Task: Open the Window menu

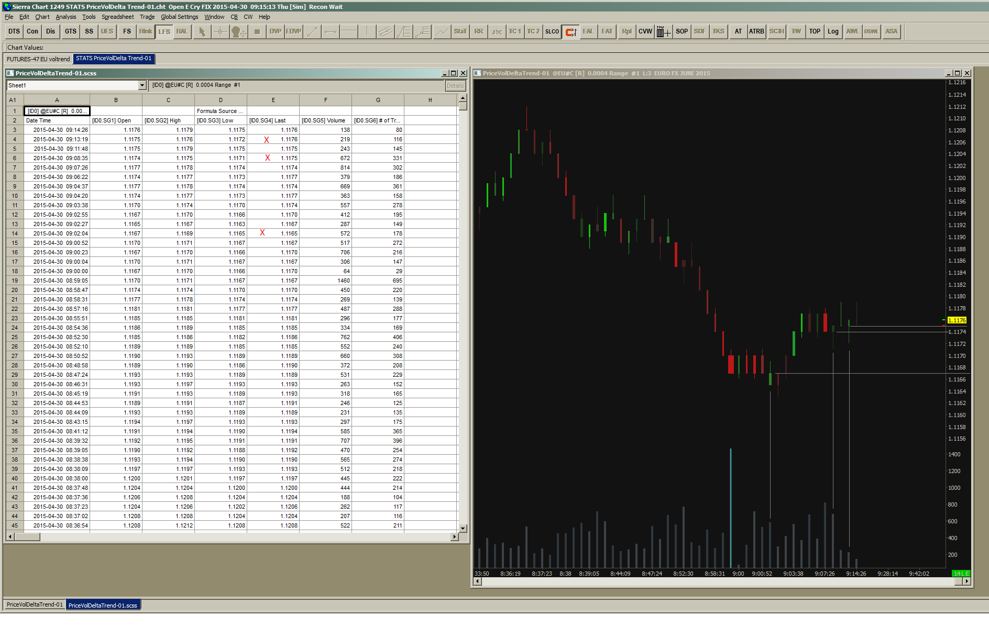Action: [x=214, y=17]
